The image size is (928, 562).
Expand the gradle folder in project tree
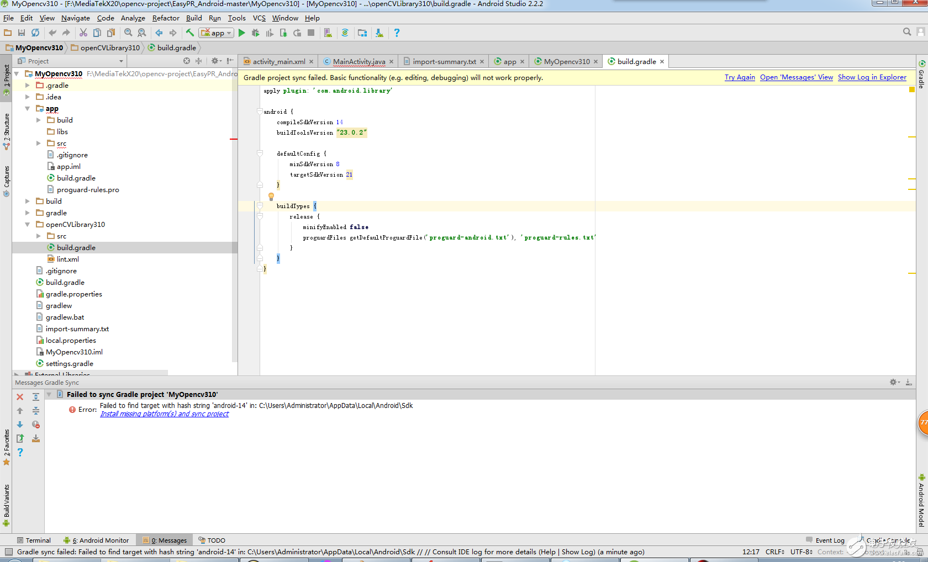coord(28,213)
